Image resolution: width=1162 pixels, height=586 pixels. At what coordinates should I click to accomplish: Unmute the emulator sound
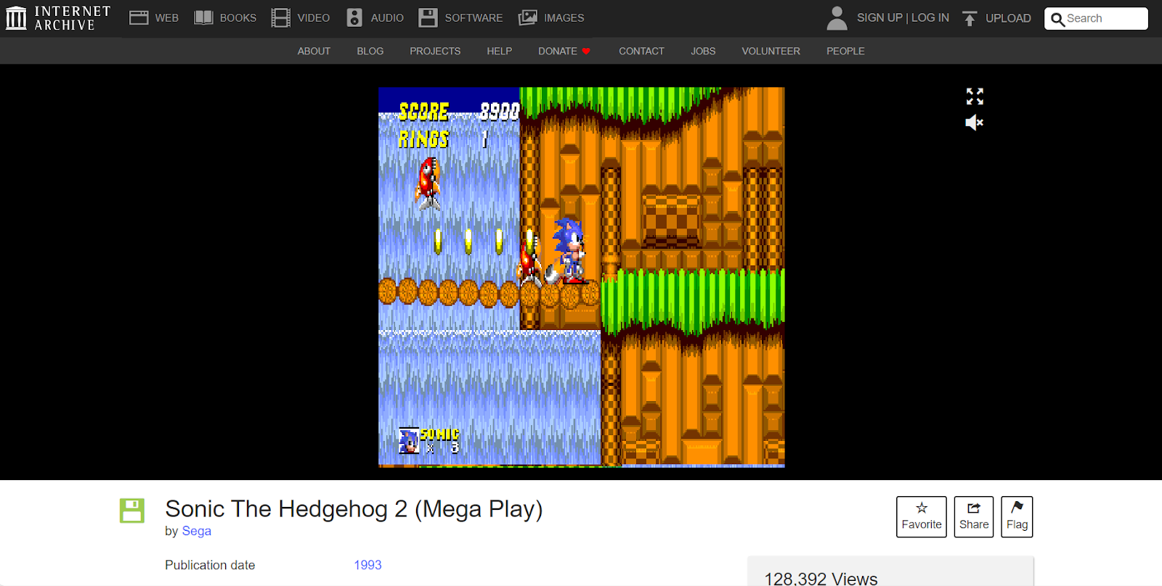(975, 123)
